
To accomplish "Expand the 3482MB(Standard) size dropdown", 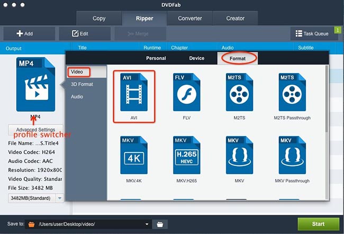I will [x=60, y=198].
